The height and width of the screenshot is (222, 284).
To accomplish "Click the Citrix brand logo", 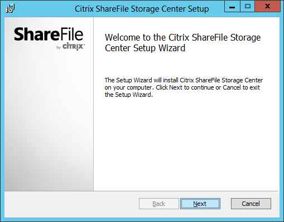I will (x=73, y=46).
